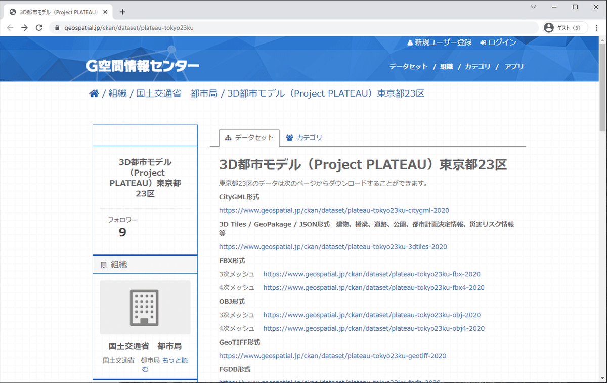Click the follower count 9
Screen dimensions: 607x383
[122, 232]
